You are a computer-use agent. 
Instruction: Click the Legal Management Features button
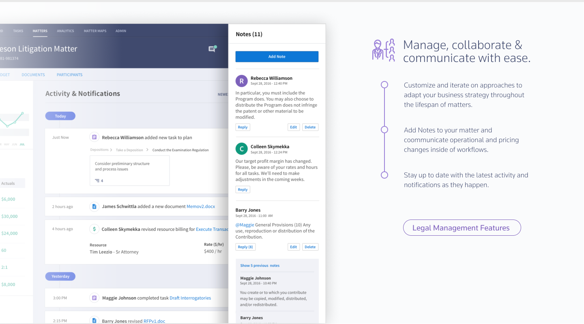click(x=462, y=228)
